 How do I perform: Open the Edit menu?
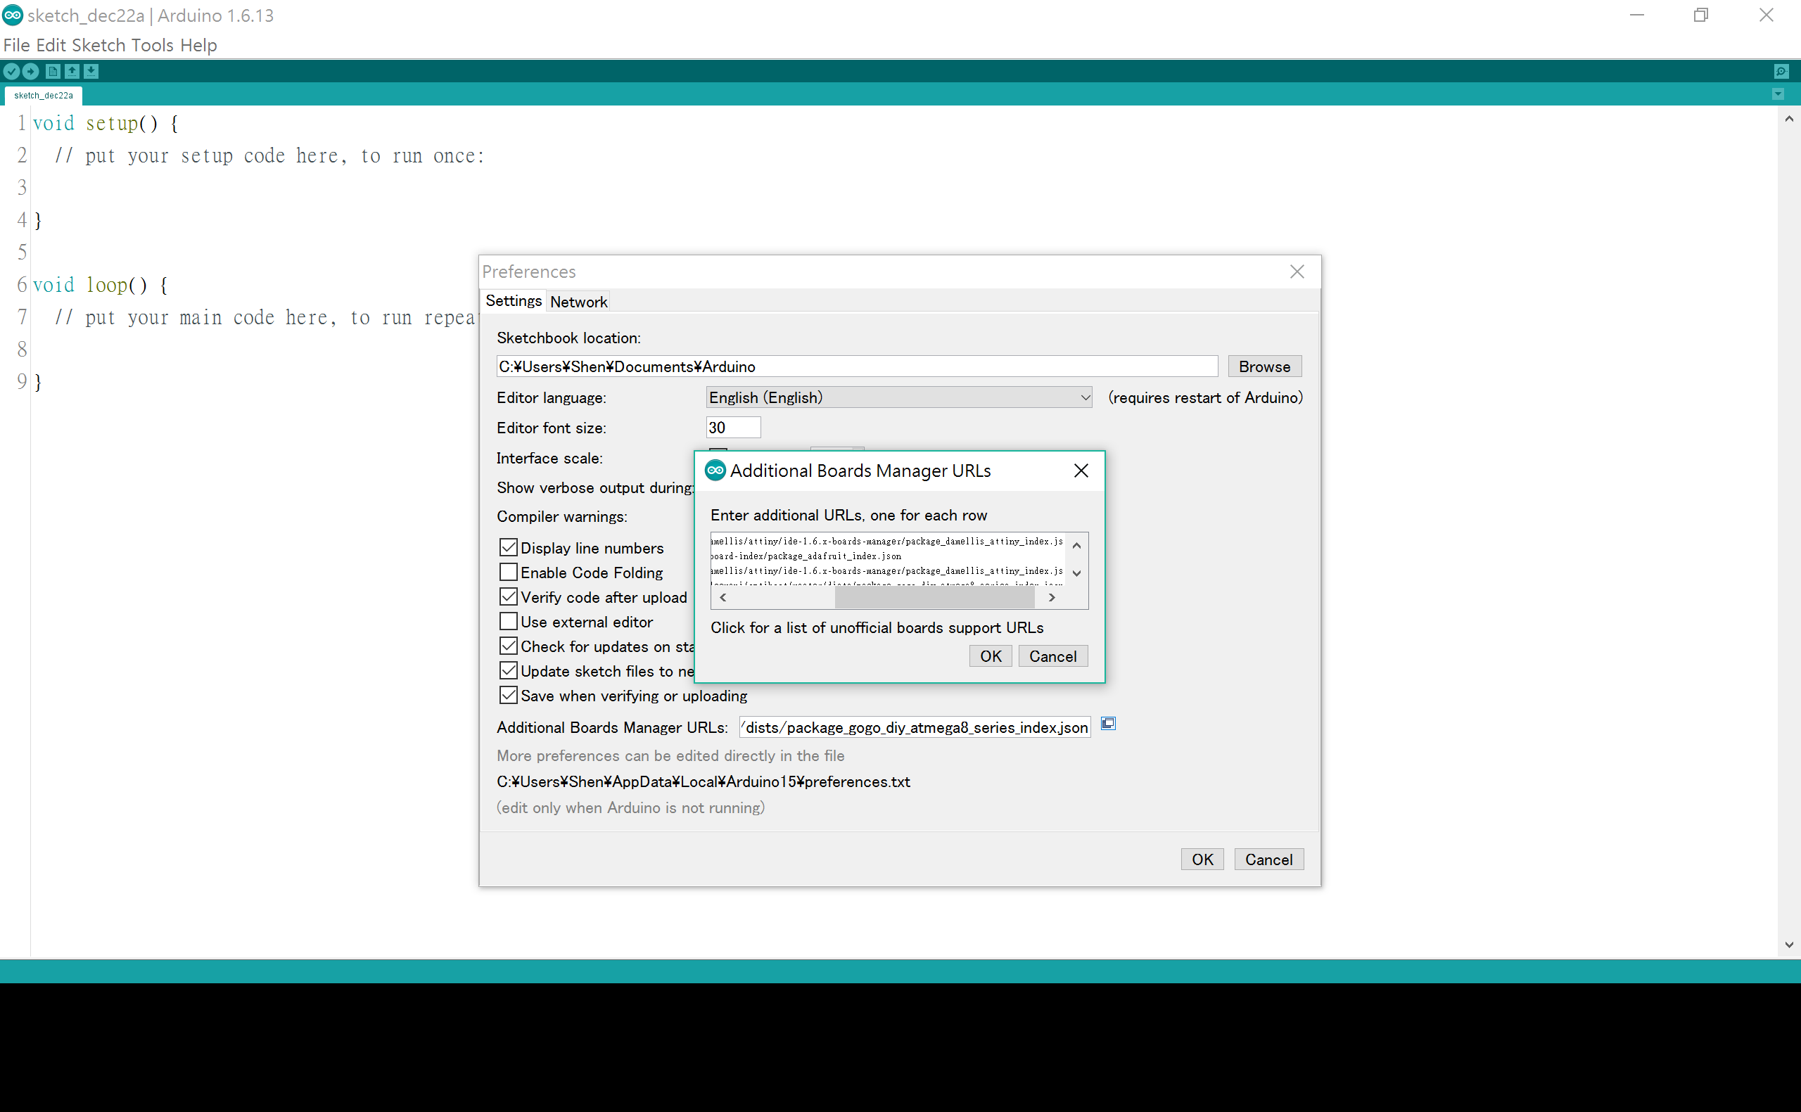51,46
